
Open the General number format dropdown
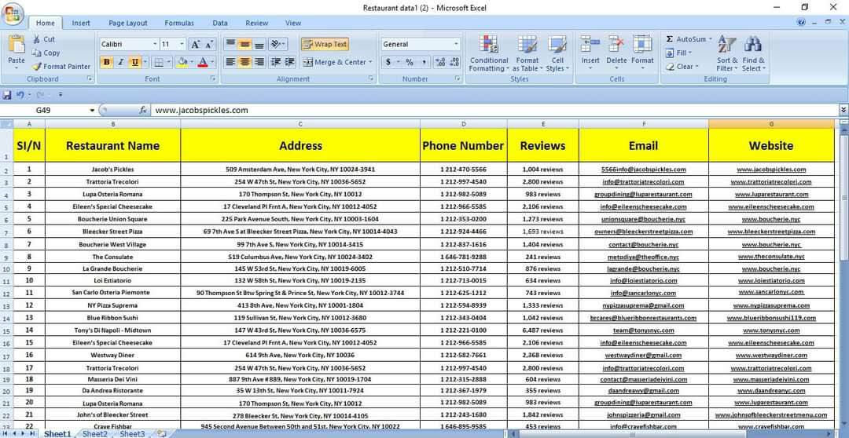click(456, 44)
